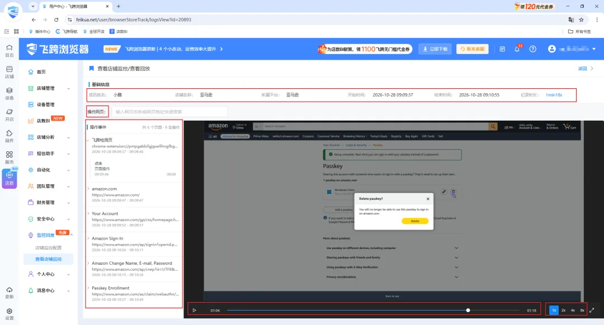
Task: Expand the 团队管理 sidebar menu
Action: [49, 186]
